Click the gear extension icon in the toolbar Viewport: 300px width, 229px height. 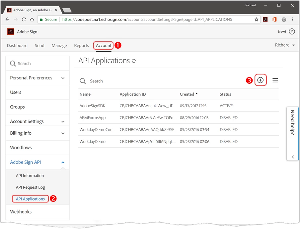[284, 20]
